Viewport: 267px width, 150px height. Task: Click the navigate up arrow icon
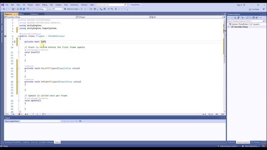click(33, 114)
